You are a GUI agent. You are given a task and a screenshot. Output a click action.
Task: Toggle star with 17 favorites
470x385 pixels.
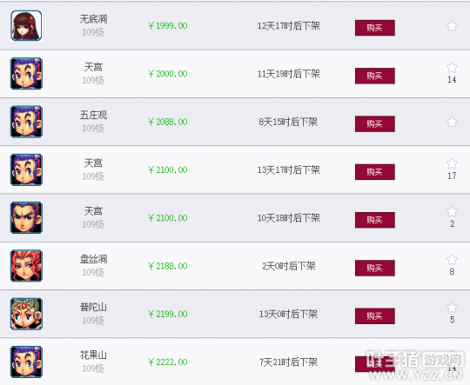[452, 163]
